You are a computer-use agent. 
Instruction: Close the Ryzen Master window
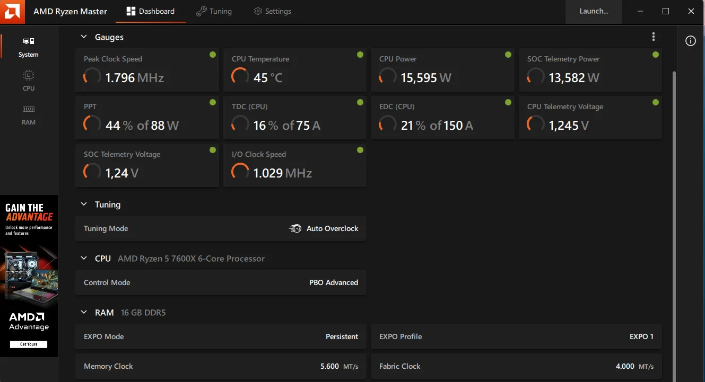coord(691,11)
